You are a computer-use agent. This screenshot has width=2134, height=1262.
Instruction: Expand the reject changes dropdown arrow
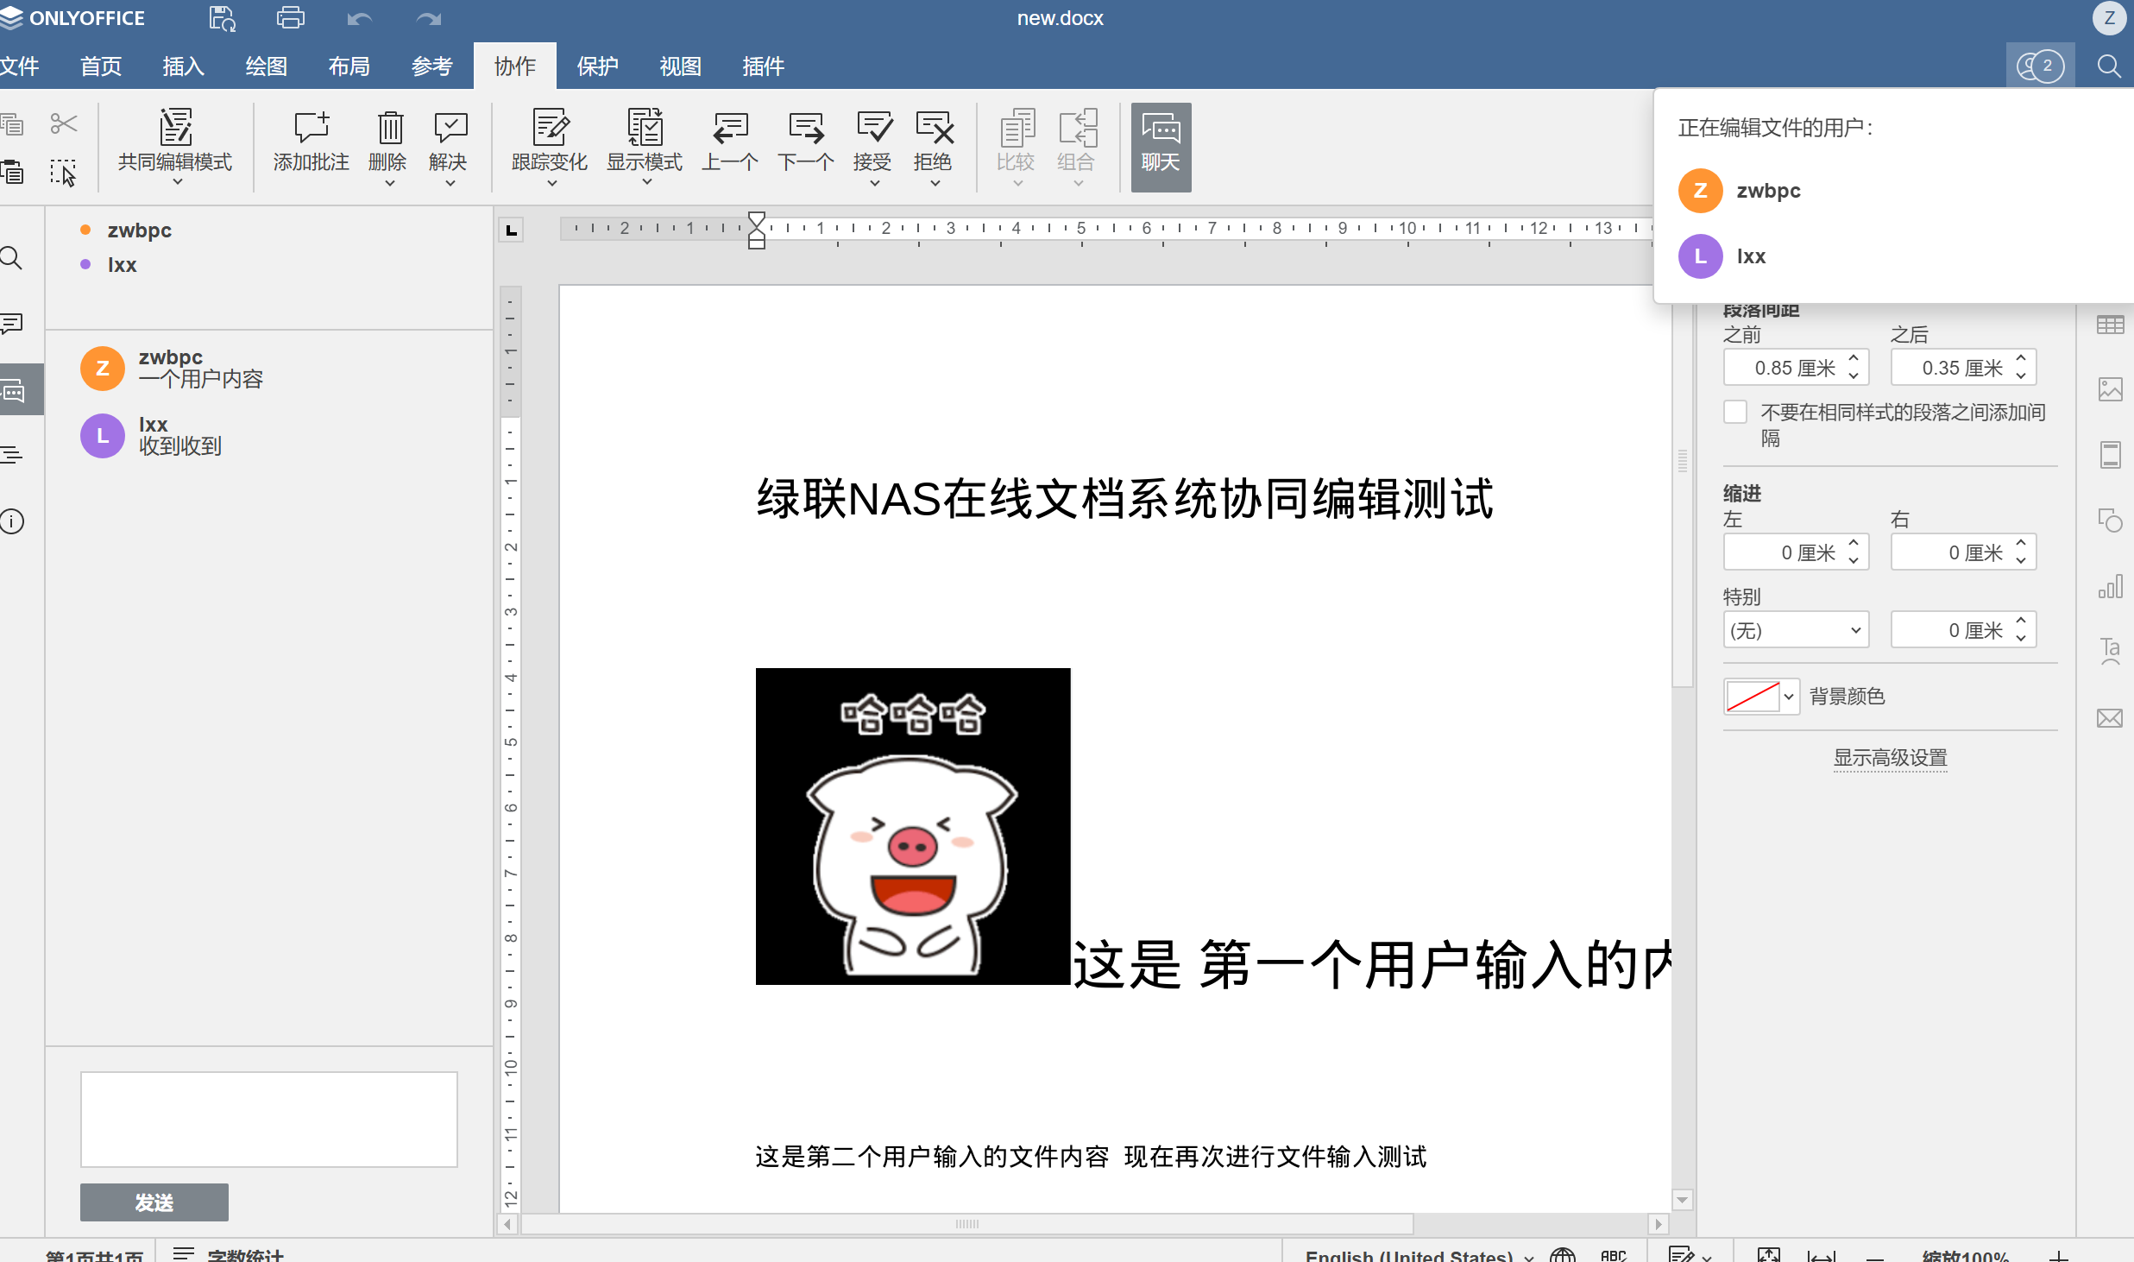(935, 182)
